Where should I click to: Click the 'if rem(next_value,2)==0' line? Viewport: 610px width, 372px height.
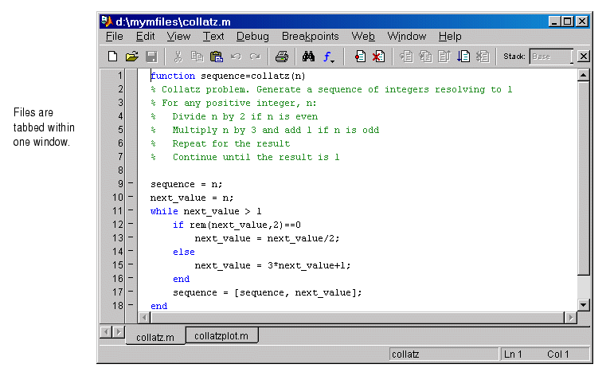(237, 225)
